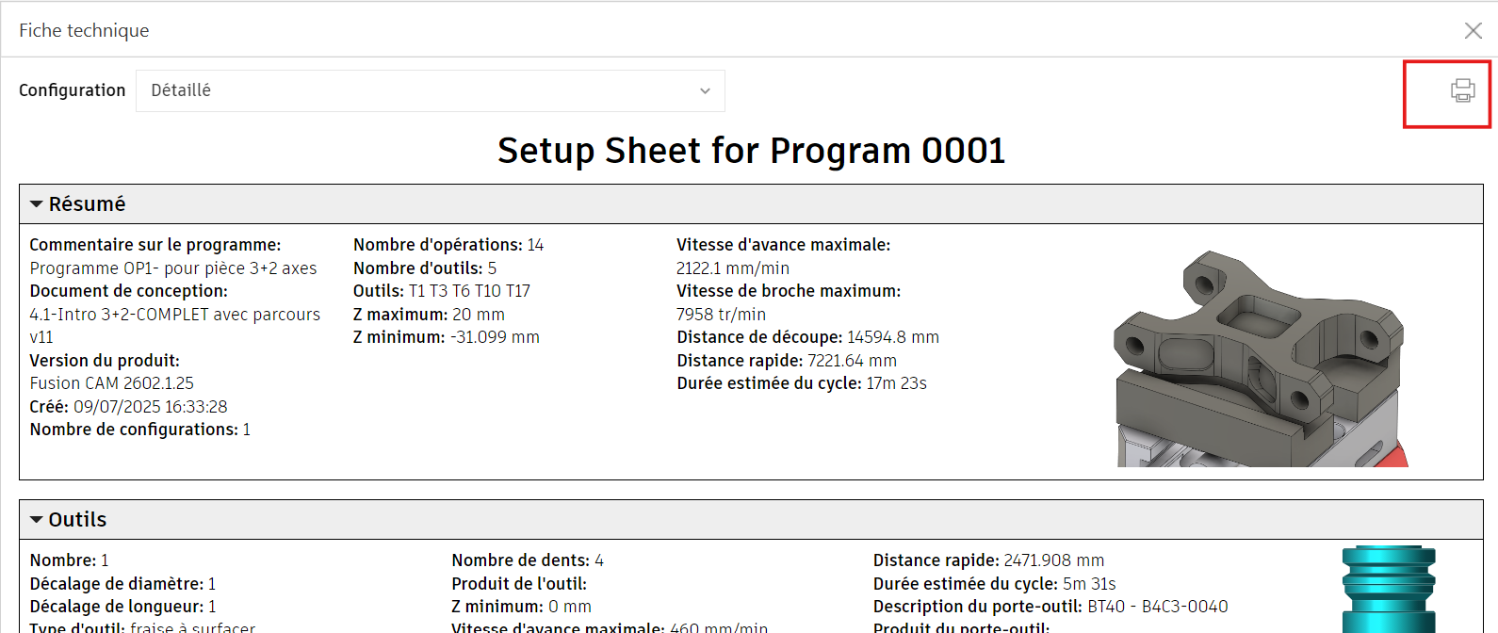This screenshot has height=633, width=1498.
Task: Close the Fiche technique dialog
Action: (x=1474, y=30)
